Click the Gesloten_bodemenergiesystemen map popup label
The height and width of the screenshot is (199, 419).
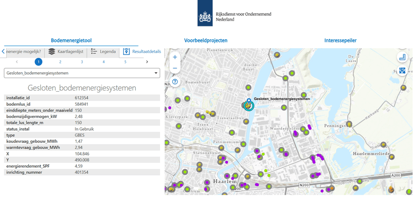[282, 99]
